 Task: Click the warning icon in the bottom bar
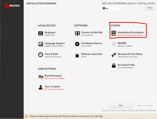[x=26, y=116]
